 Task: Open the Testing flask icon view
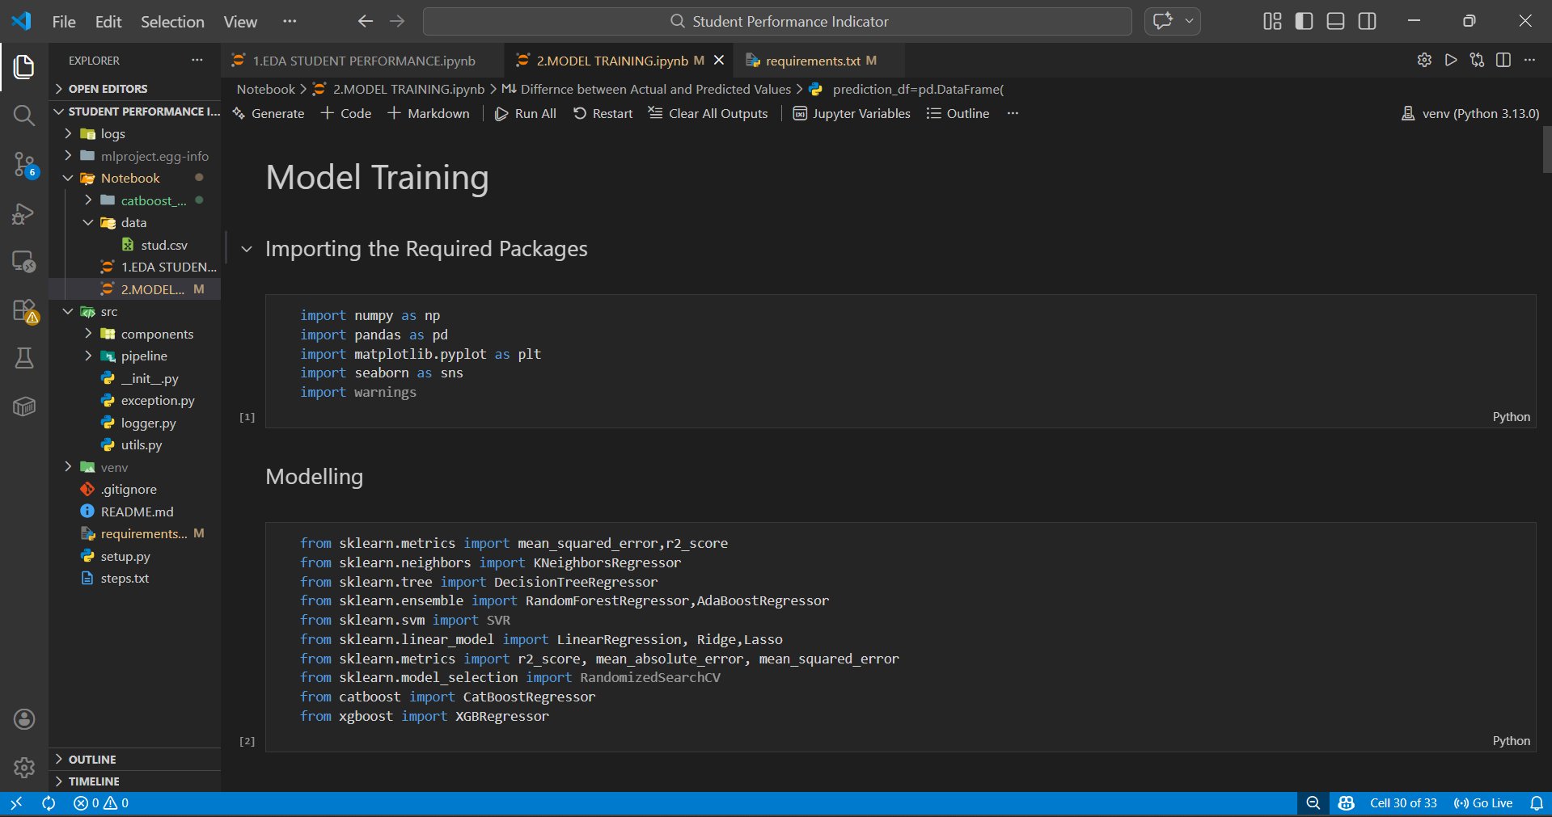pos(24,358)
